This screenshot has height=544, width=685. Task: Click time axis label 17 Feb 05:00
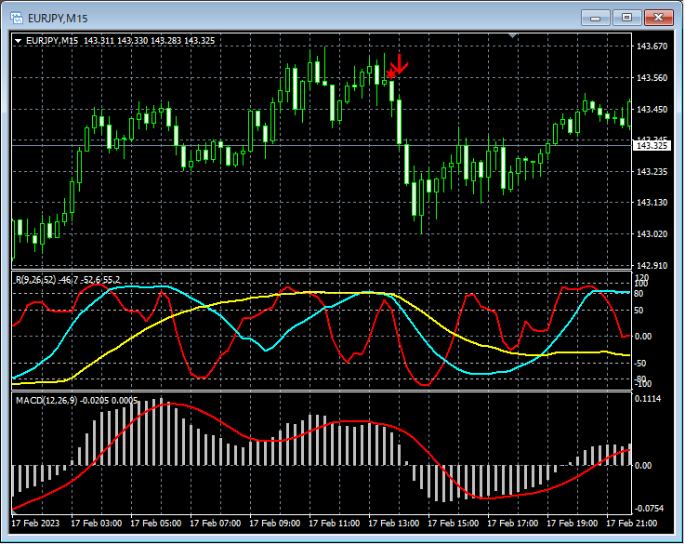(x=155, y=523)
